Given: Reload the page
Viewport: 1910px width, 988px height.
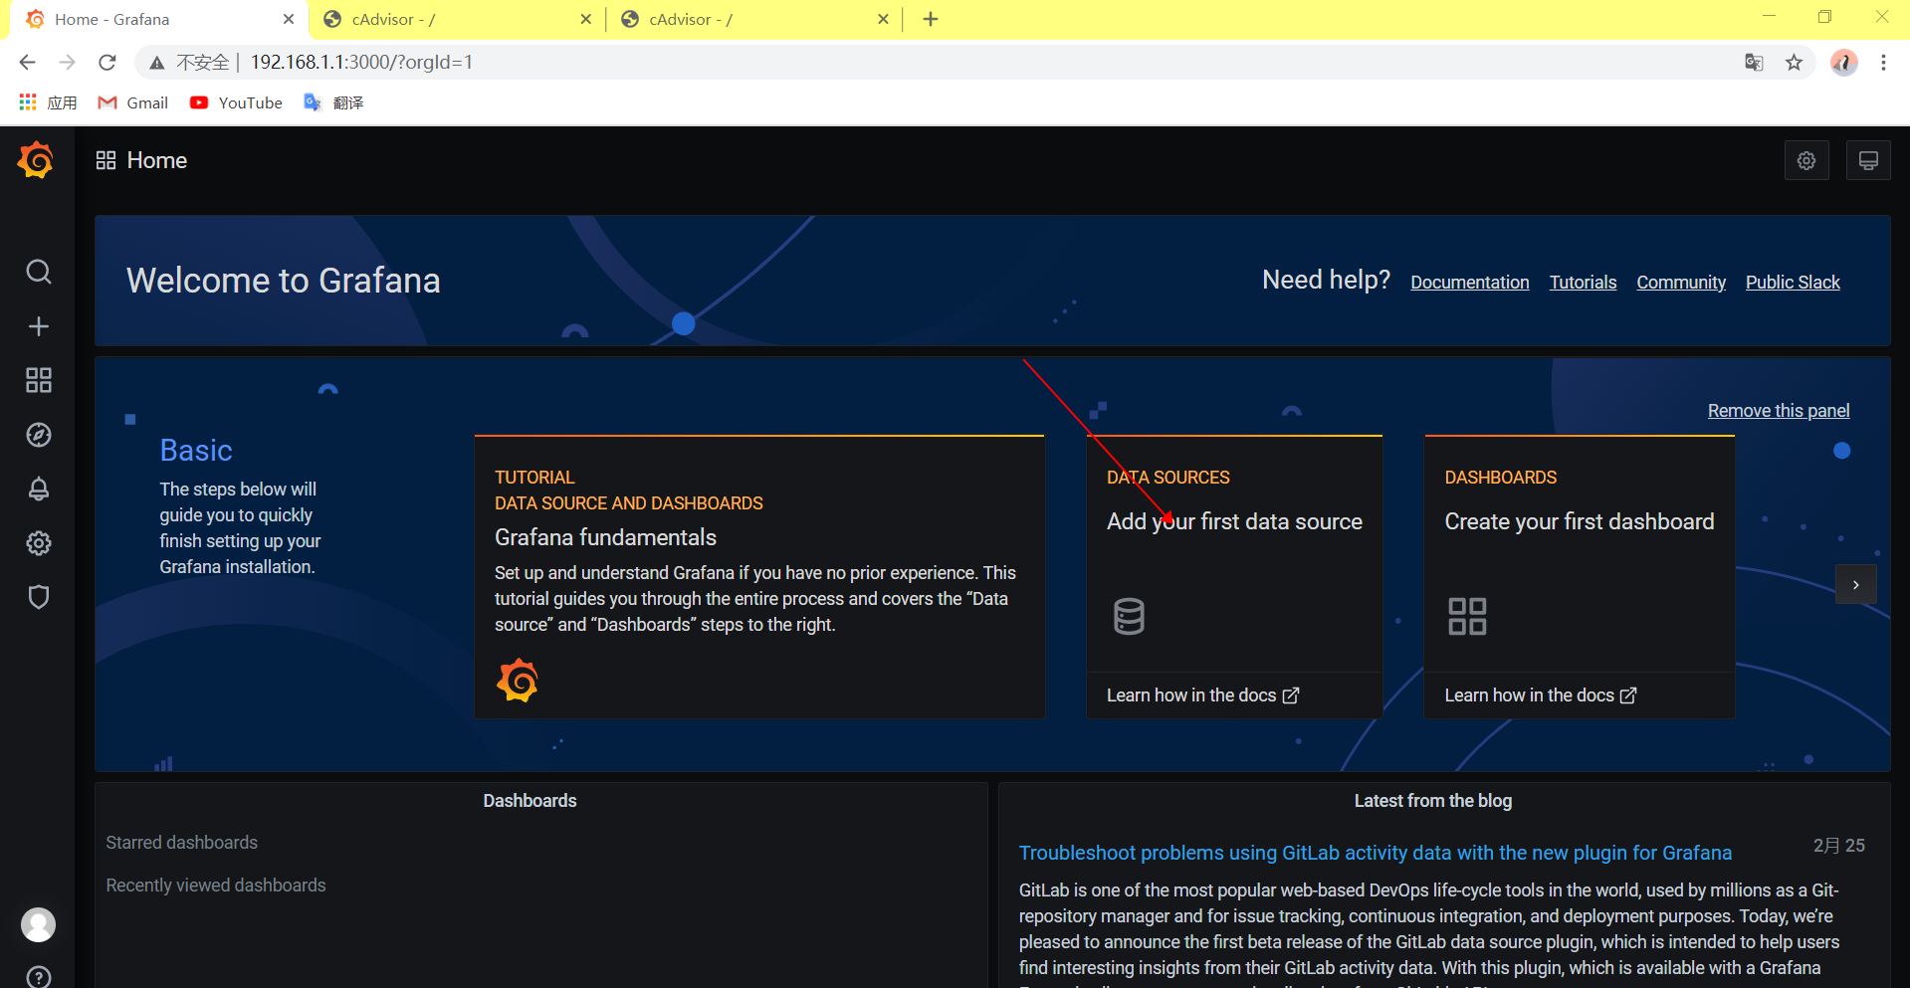Looking at the screenshot, I should [107, 63].
